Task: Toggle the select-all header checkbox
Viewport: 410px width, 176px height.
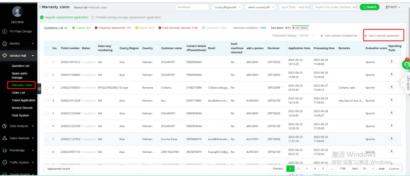Action: (46, 48)
